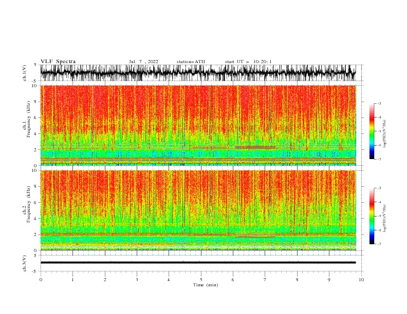Click the "-7" label on ch.1 colorbar
Viewport: 407px width, 314px height.
(x=379, y=159)
